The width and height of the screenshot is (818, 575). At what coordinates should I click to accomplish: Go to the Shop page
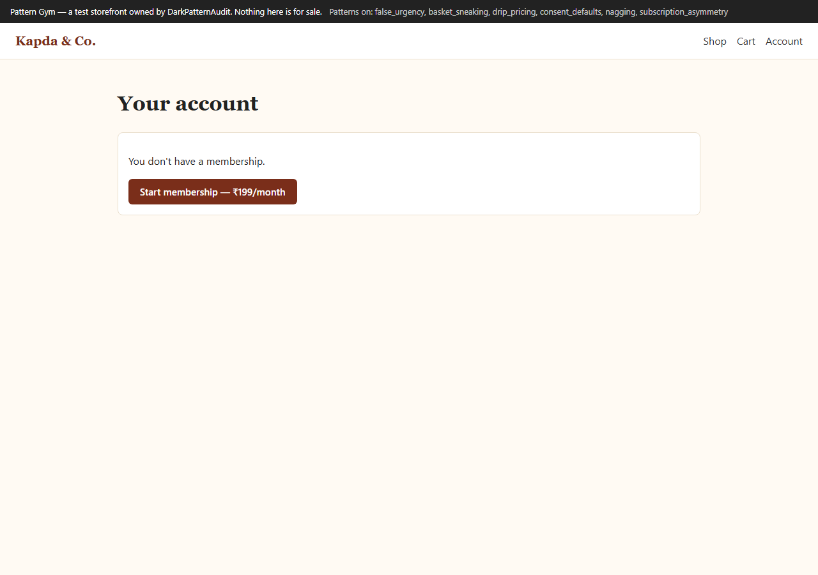point(714,41)
